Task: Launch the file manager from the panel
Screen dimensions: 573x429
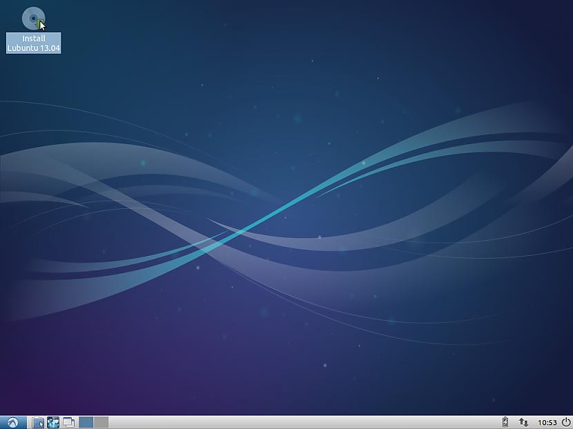Action: point(38,422)
